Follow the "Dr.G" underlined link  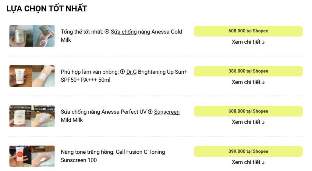click(131, 72)
